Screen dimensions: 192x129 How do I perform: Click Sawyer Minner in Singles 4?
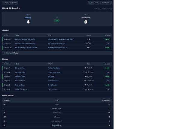pos(20,80)
